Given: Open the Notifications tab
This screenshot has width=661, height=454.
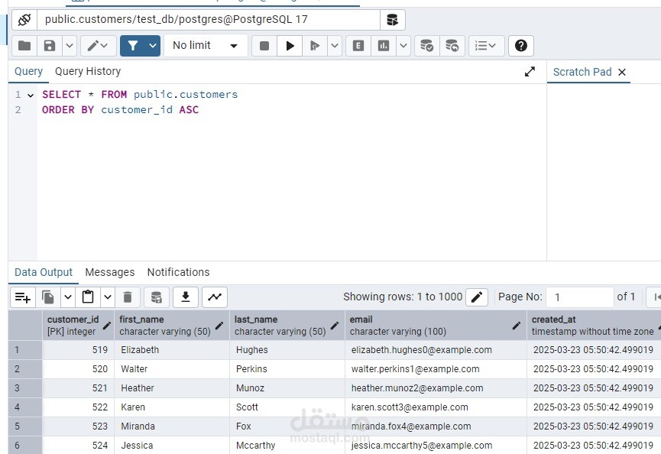Looking at the screenshot, I should tap(178, 272).
